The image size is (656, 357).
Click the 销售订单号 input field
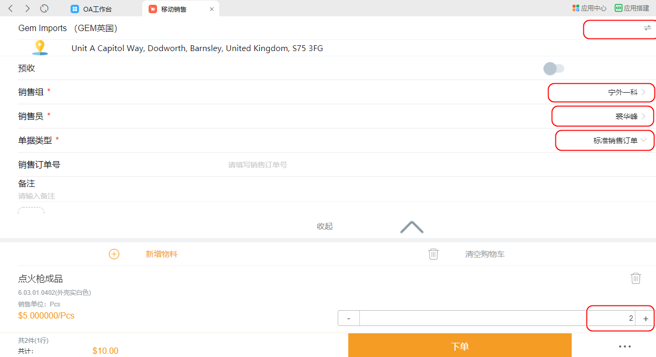369,165
